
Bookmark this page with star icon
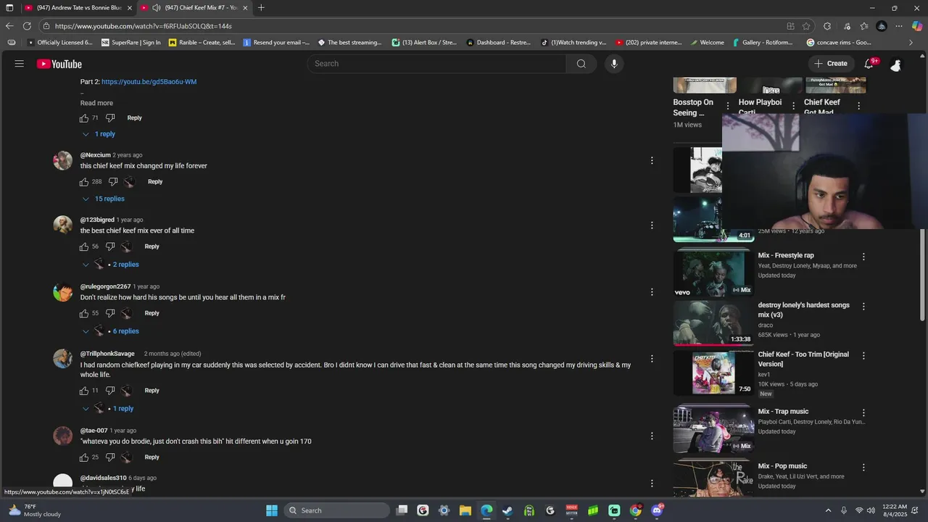point(806,26)
